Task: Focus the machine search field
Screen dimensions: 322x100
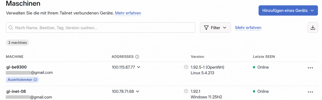Action: [101, 28]
